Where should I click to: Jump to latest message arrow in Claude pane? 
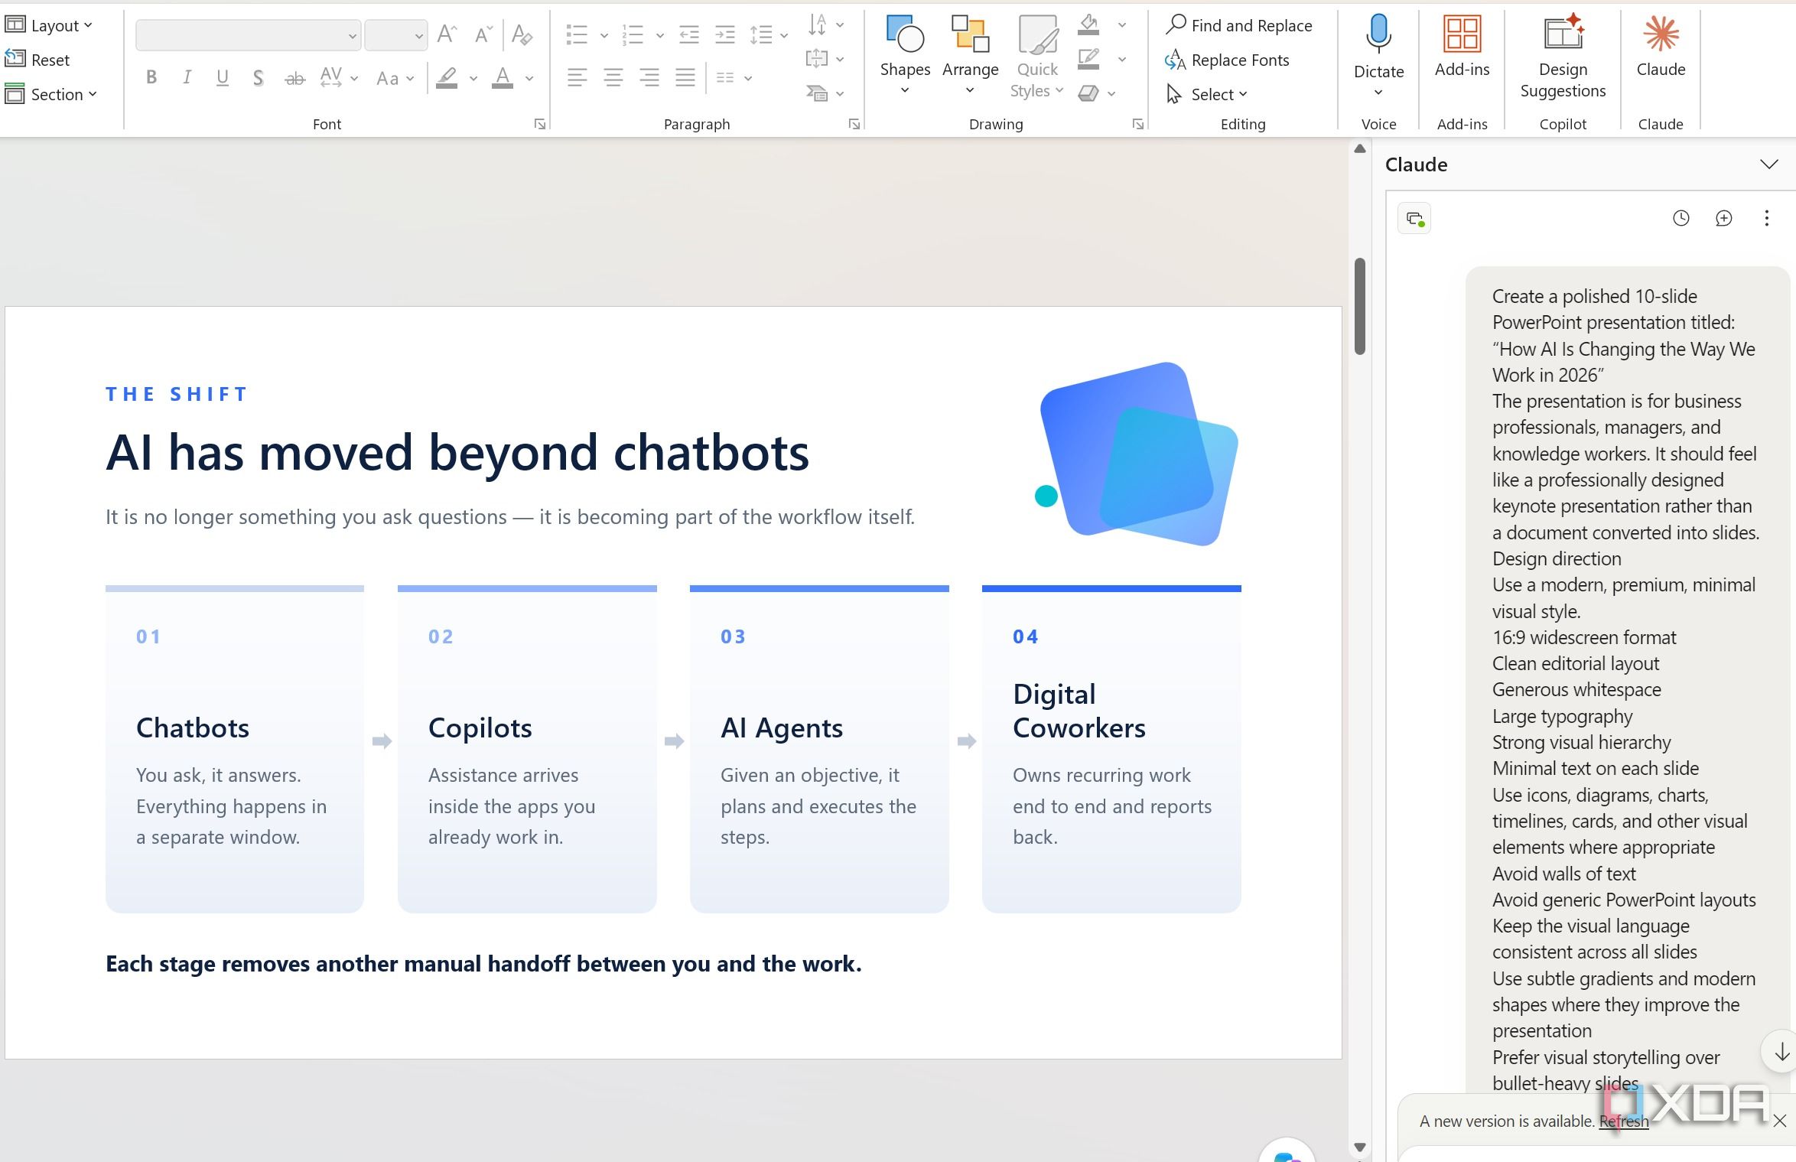[1781, 1052]
